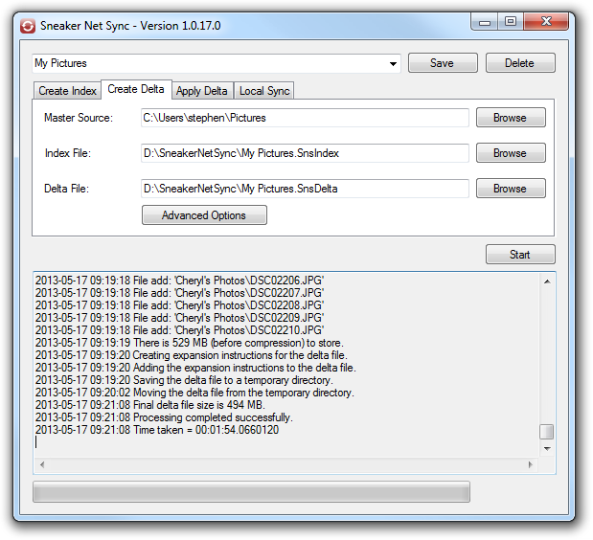Click the vertical scrollbar thumb in log

point(546,432)
